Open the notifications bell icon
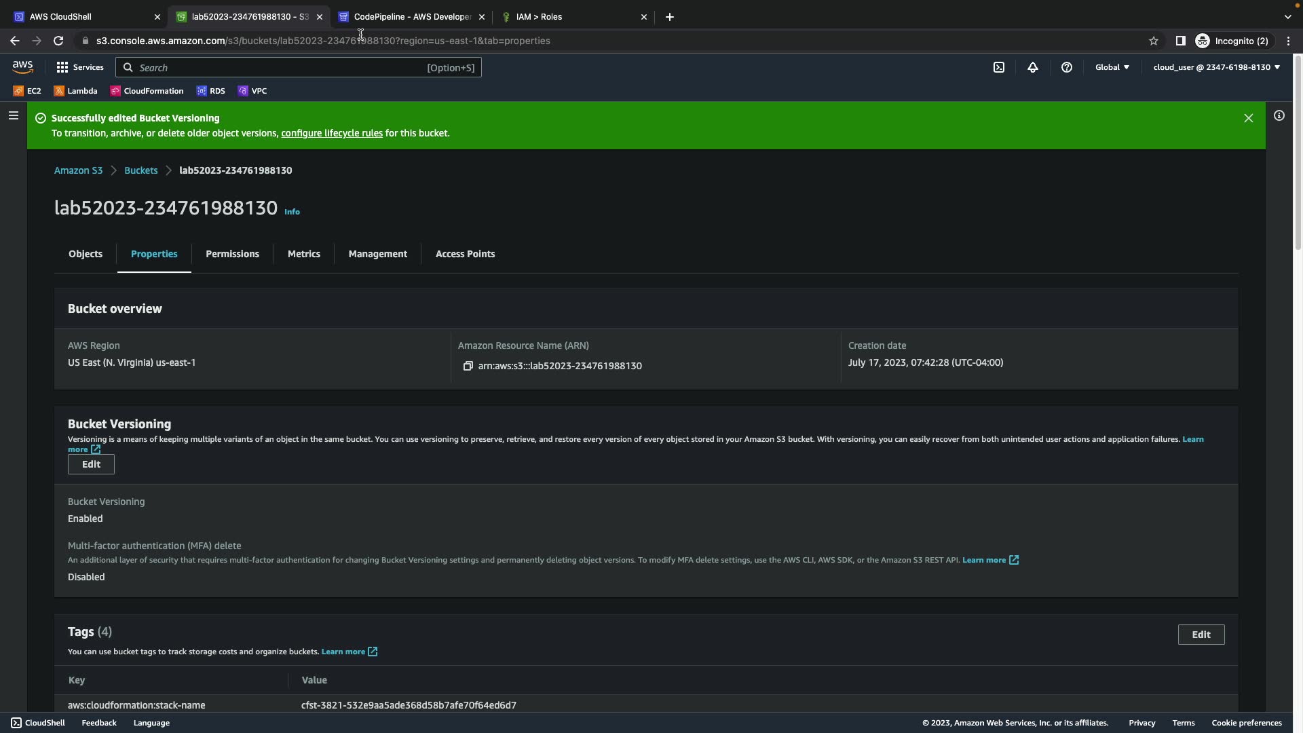This screenshot has height=733, width=1303. [x=1032, y=67]
